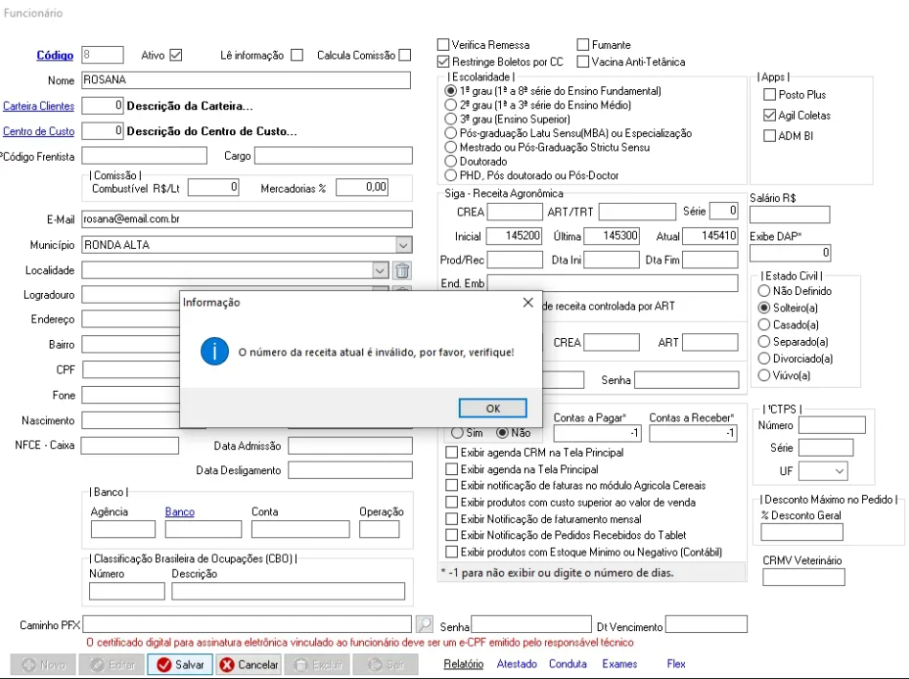The image size is (909, 679).
Task: Uncheck Agil Coletas app checkbox
Action: point(769,115)
